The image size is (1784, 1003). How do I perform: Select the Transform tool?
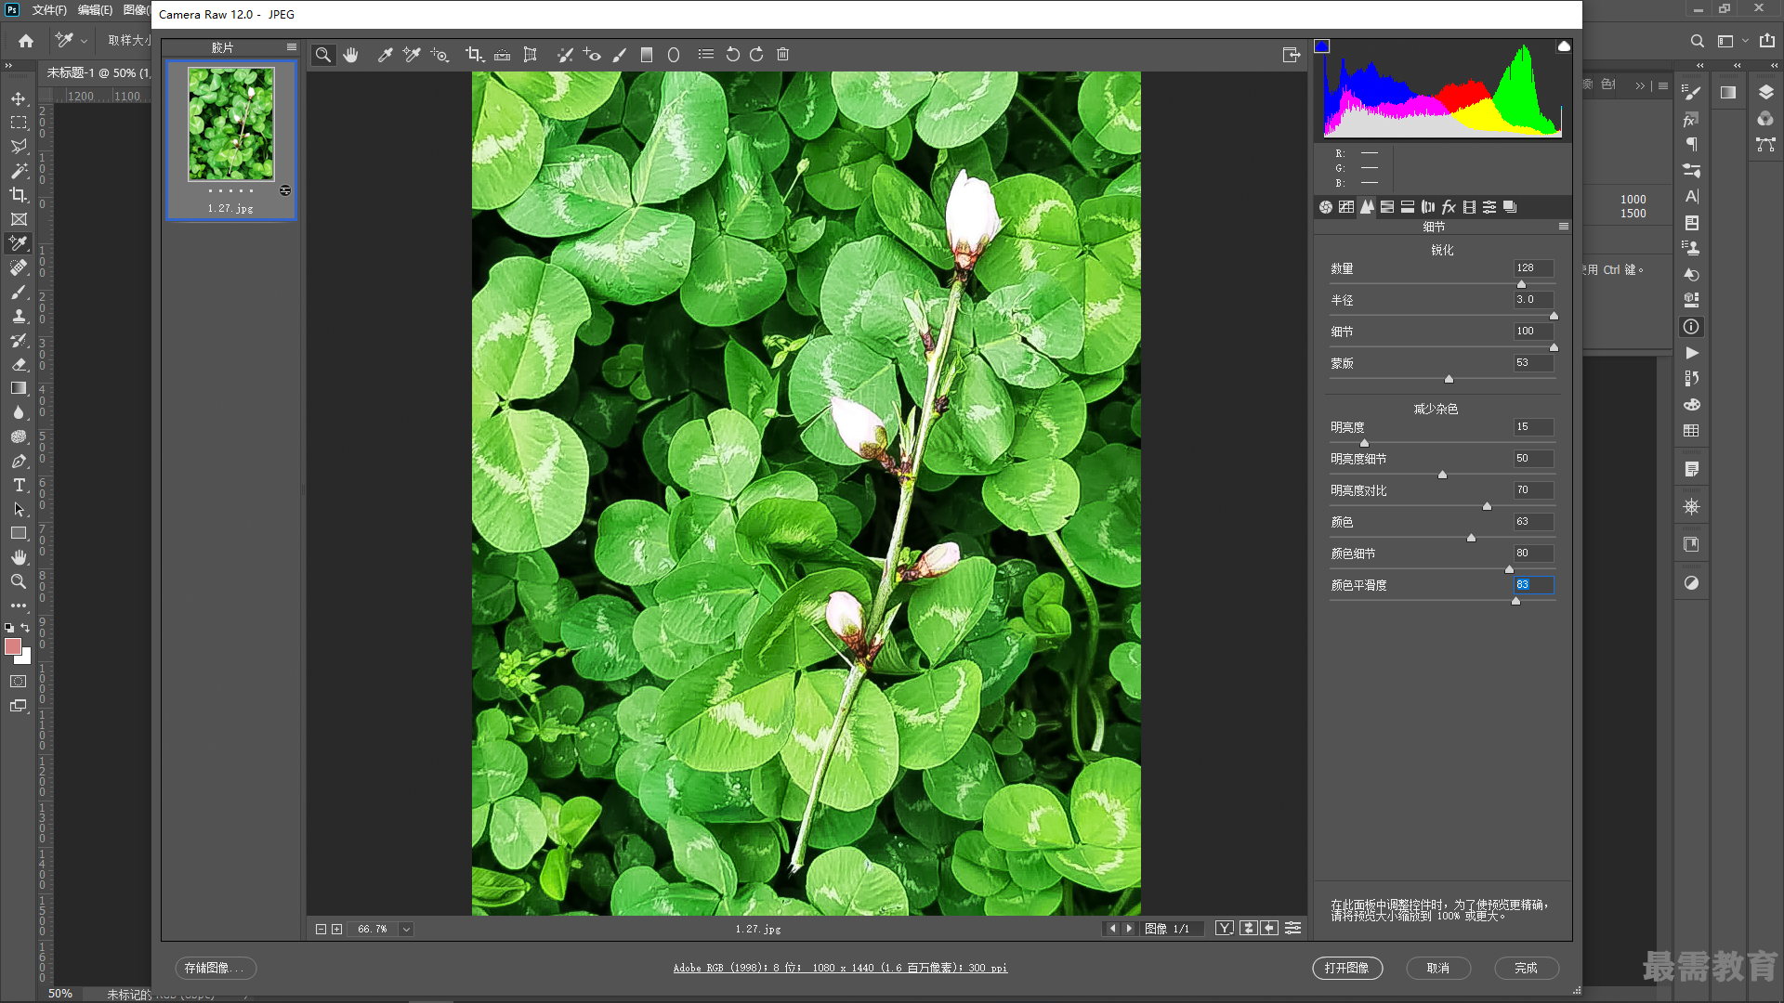coord(530,55)
